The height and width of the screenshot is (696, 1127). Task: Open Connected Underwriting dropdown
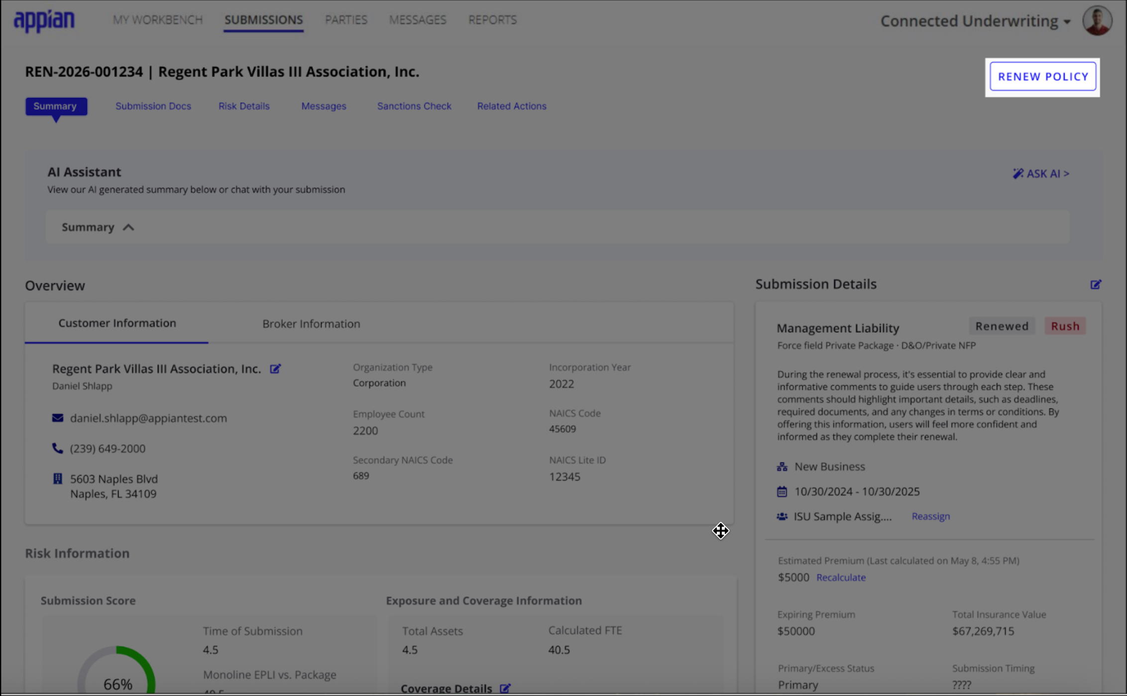(x=976, y=21)
